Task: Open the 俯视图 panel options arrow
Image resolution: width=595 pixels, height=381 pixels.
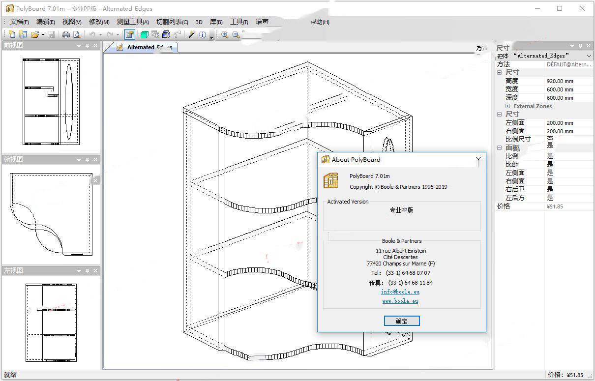Action: point(79,159)
